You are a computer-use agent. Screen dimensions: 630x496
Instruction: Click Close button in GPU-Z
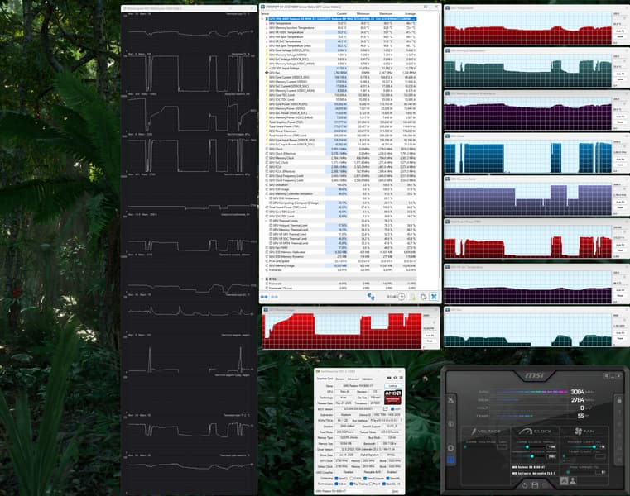(395, 491)
